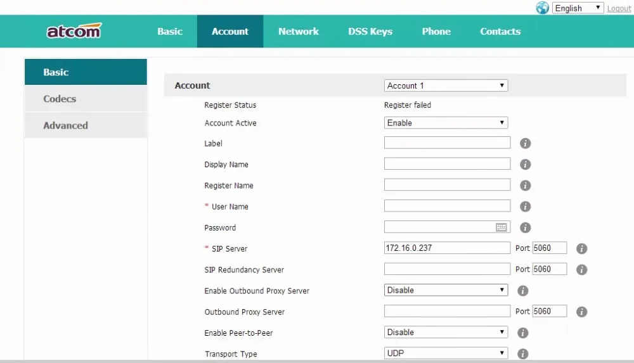Focus the Outbound Proxy Server field
This screenshot has height=363, width=634.
(447, 311)
